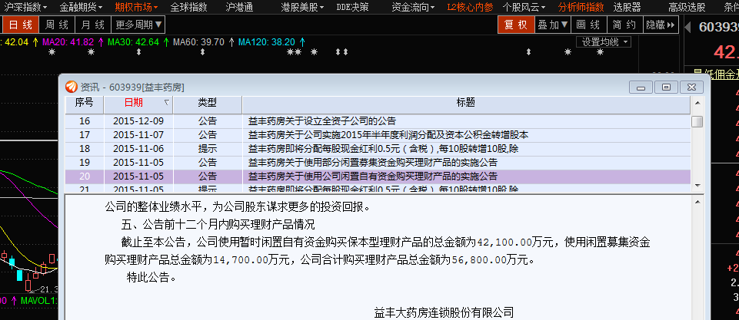Click L2核心内参 menu item

(470, 7)
